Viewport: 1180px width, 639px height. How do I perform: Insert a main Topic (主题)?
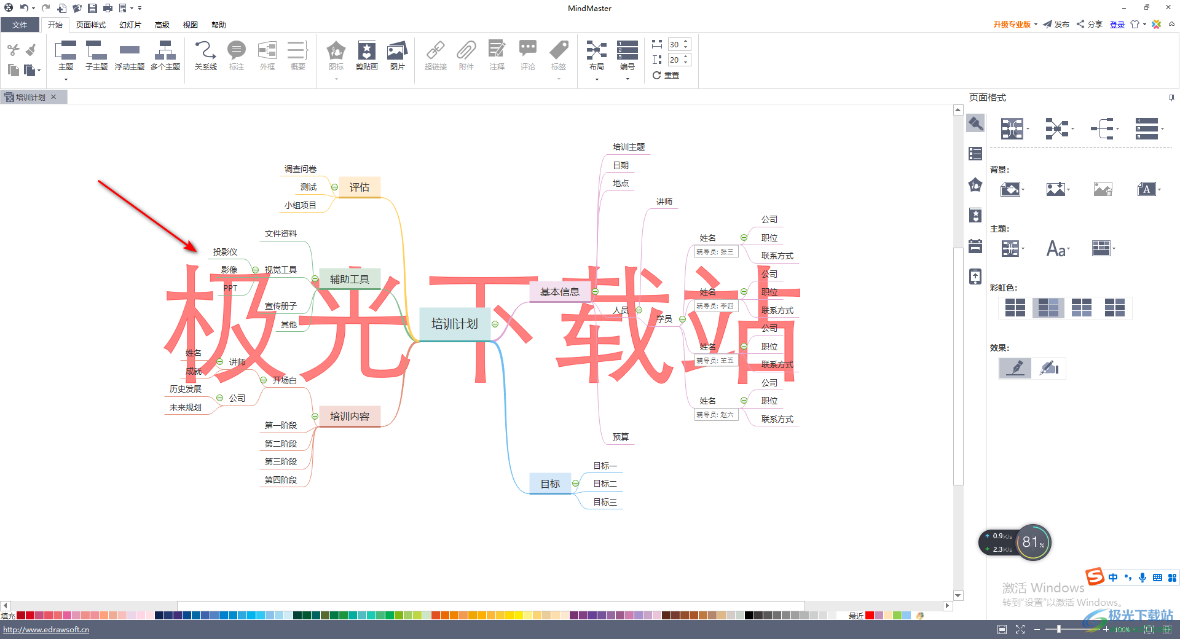[66, 55]
